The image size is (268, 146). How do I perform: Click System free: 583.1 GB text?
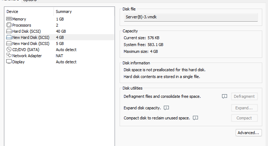pos(143,45)
